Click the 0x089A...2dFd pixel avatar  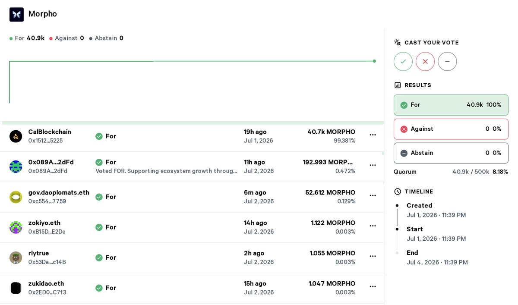pos(16,167)
